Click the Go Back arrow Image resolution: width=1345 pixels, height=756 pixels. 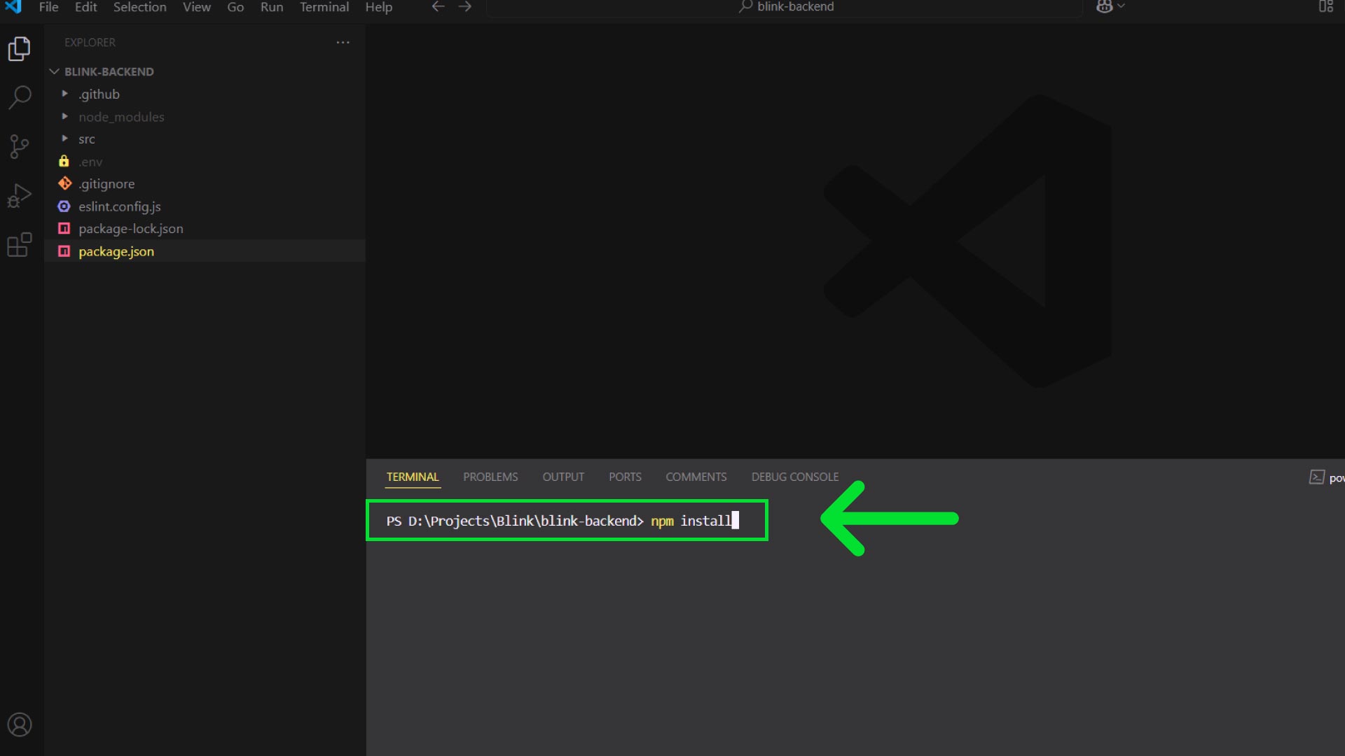438,7
